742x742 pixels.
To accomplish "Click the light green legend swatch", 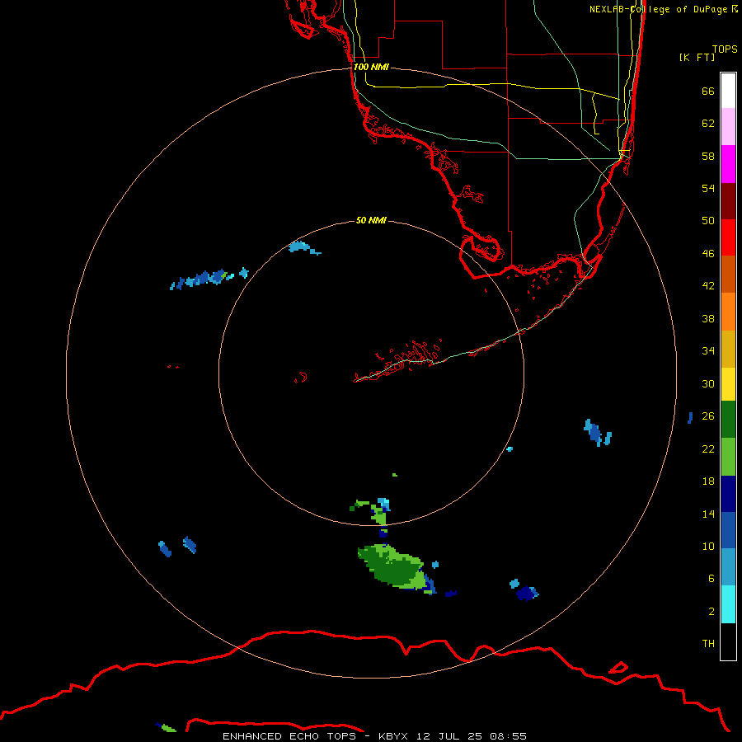I will (x=728, y=457).
